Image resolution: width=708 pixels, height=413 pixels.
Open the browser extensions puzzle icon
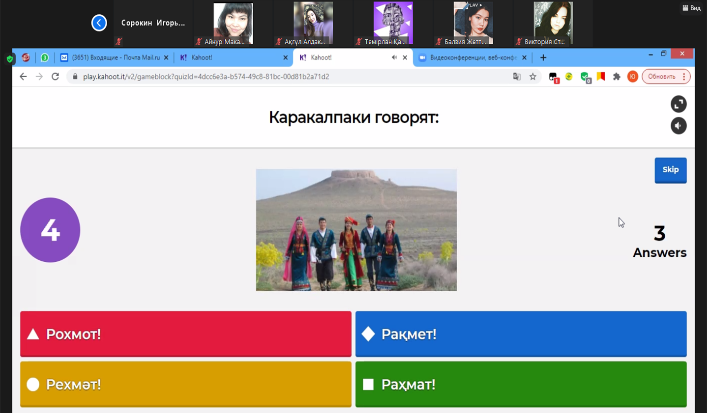[617, 77]
